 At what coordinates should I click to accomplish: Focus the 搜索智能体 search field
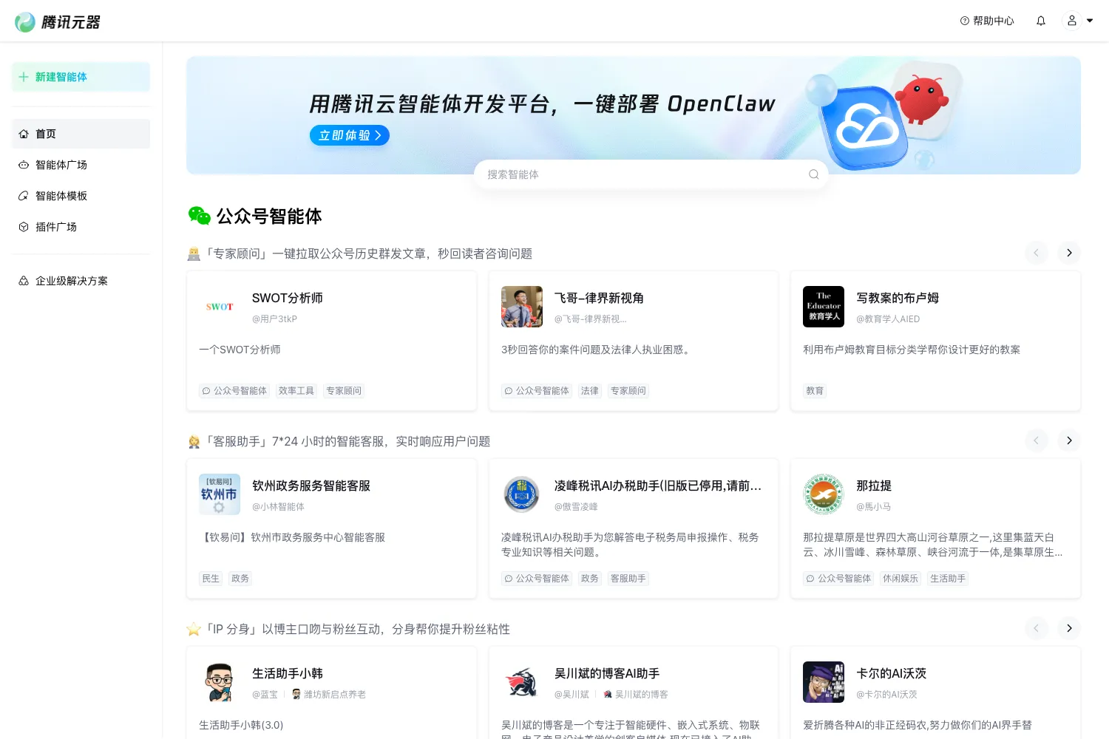651,174
